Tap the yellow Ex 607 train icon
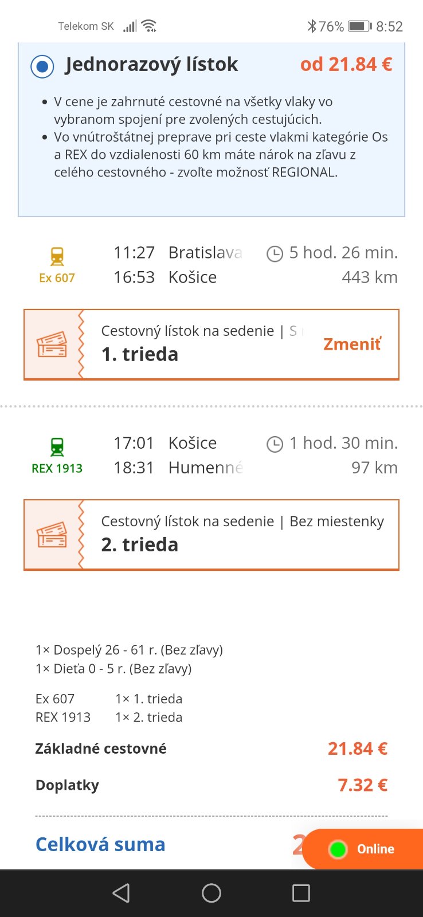 pos(57,256)
